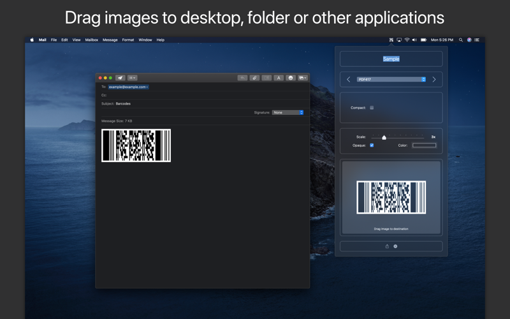The height and width of the screenshot is (319, 510).
Task: Open the Apple menu
Action: 32,40
